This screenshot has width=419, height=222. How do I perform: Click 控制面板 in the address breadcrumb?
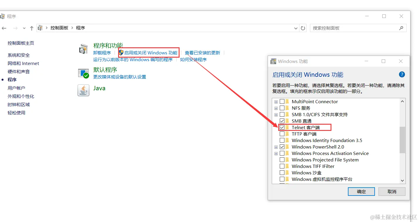pyautogui.click(x=59, y=28)
